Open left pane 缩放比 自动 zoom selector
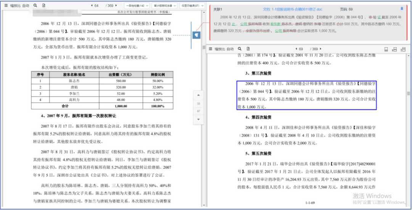This screenshot has width=412, height=210. coord(20,5)
